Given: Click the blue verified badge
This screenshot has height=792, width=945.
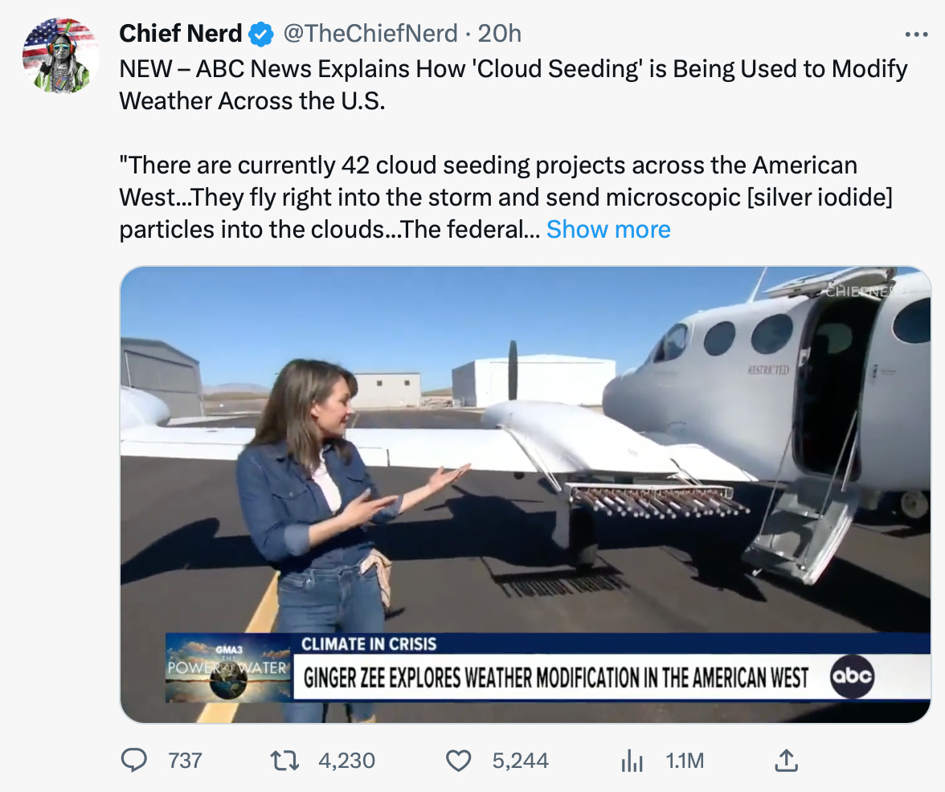Looking at the screenshot, I should (260, 34).
